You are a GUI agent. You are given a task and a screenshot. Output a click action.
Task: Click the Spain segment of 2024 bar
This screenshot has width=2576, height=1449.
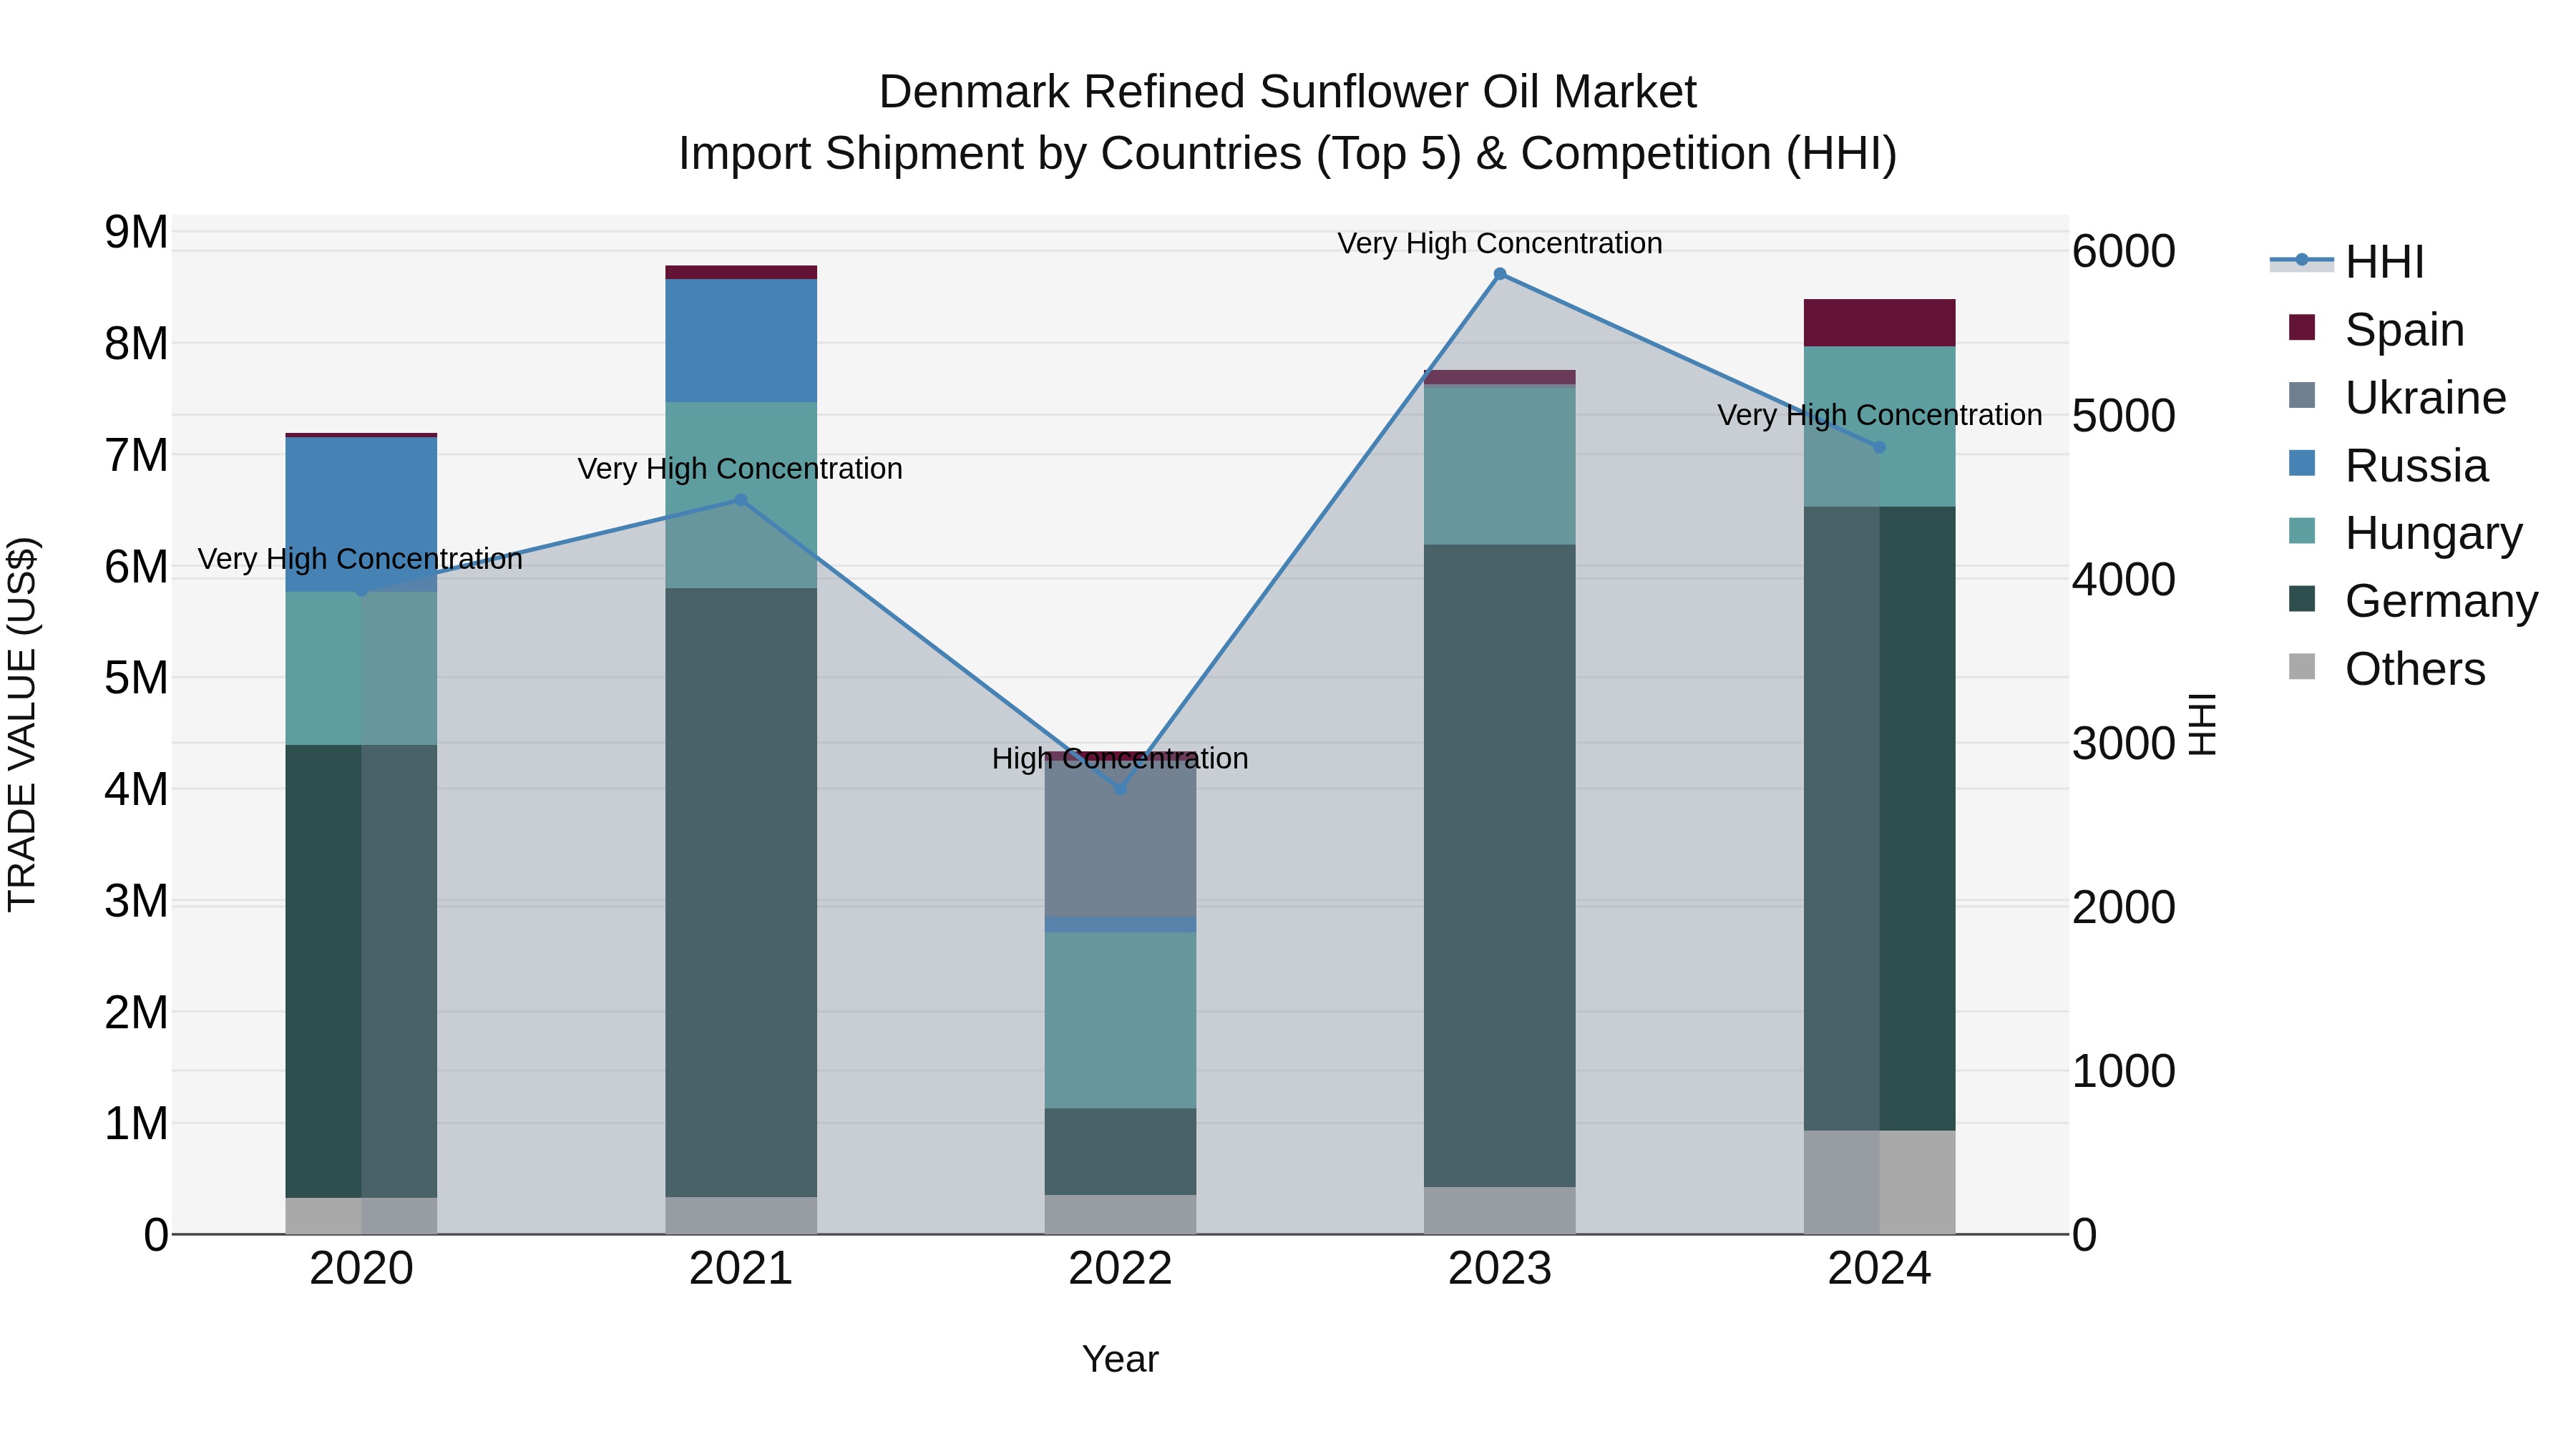1879,323
